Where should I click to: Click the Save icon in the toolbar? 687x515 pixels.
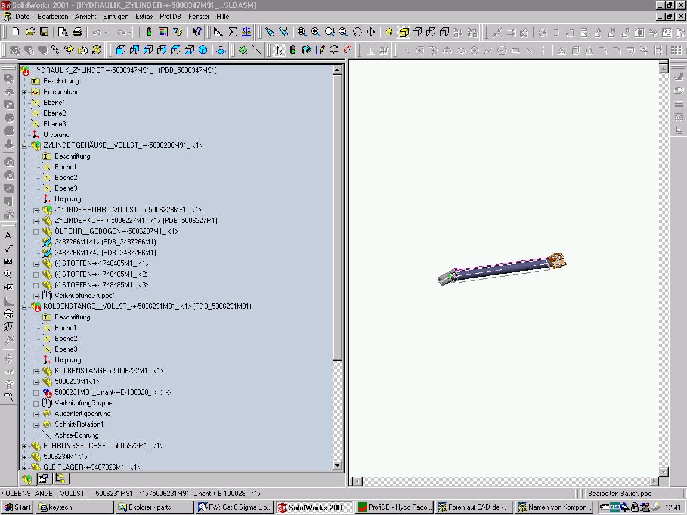[x=43, y=32]
